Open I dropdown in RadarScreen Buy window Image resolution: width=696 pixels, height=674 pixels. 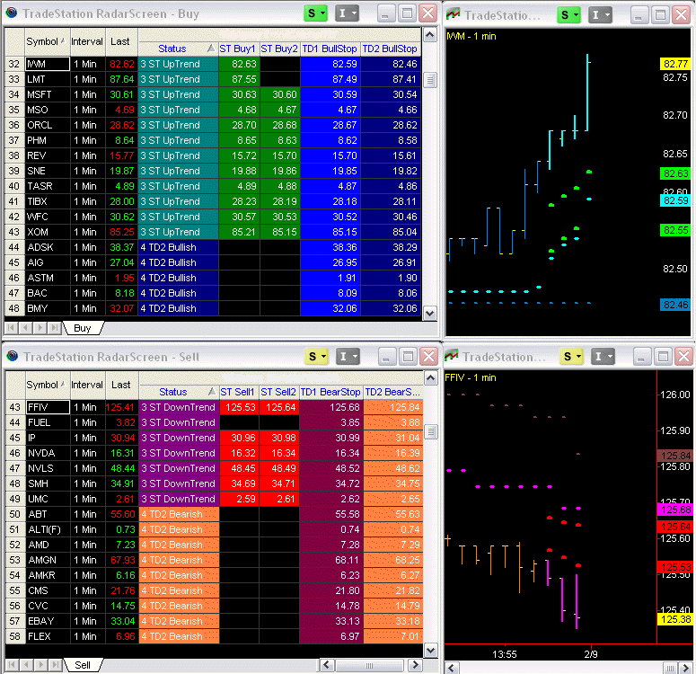(347, 13)
